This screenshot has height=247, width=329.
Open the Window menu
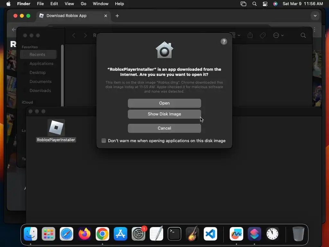point(101,4)
